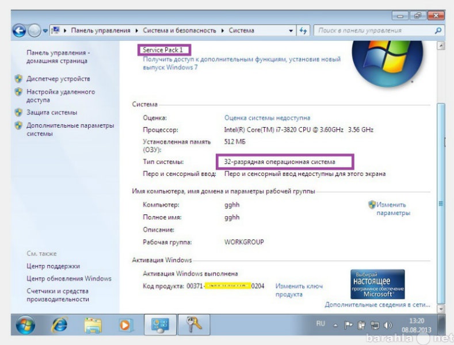
Task: Click link to get new Windows 7 edition
Action: pos(242,63)
